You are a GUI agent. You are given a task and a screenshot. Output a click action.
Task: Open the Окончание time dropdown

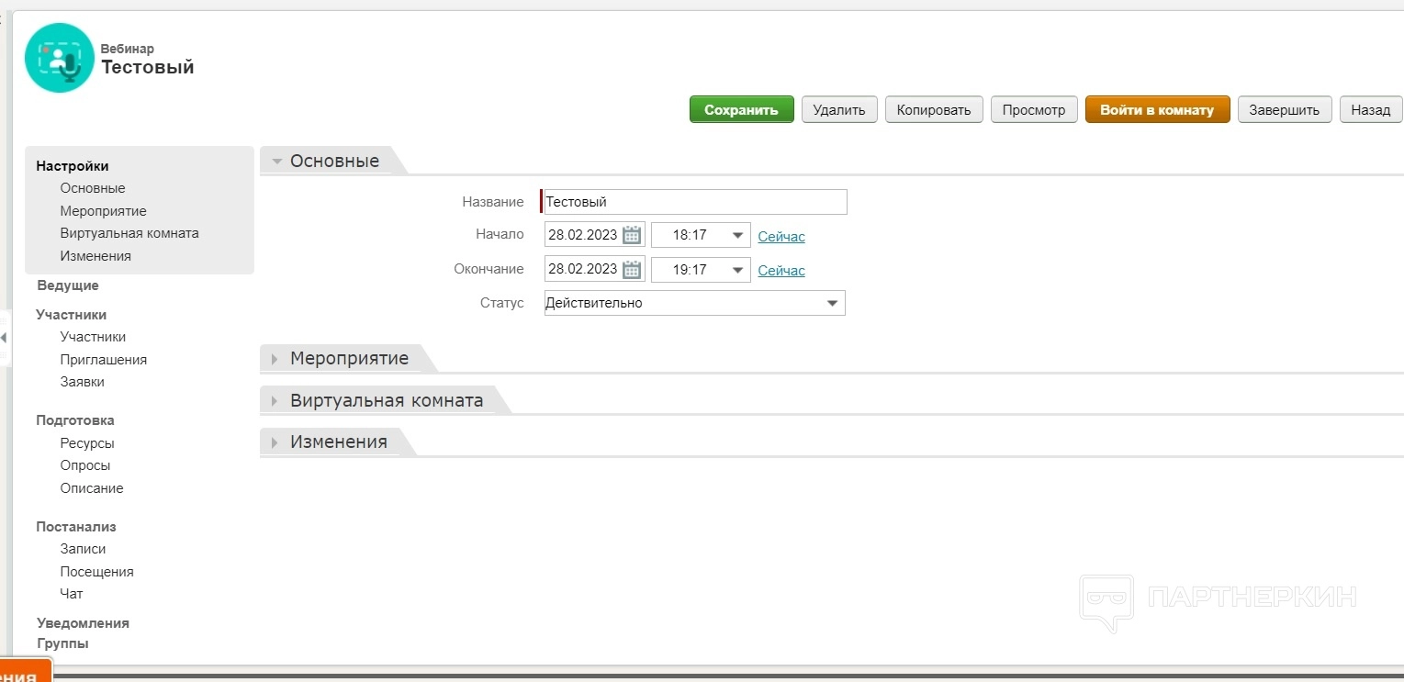tap(737, 270)
